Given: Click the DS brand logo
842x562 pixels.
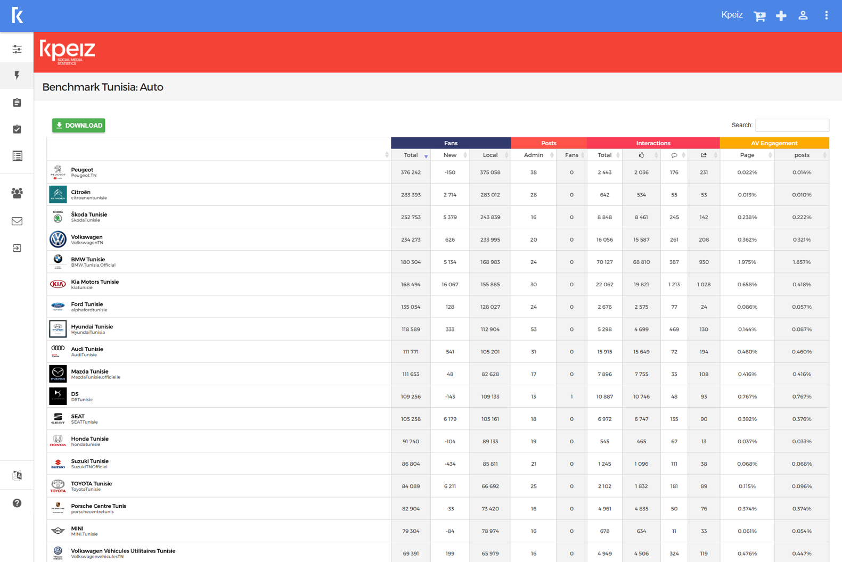Looking at the screenshot, I should click(58, 396).
